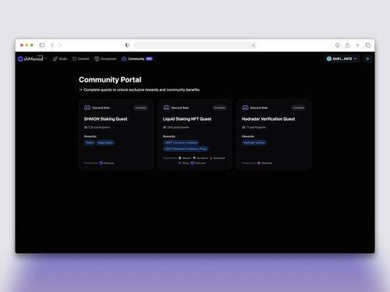Click the shMonad logo

[30, 59]
